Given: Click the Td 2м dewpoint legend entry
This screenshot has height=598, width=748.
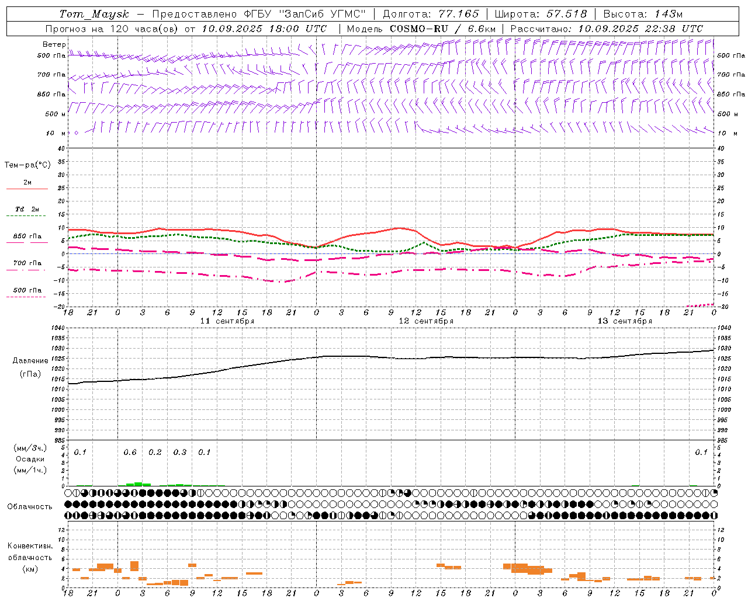Looking at the screenshot, I should (x=27, y=209).
